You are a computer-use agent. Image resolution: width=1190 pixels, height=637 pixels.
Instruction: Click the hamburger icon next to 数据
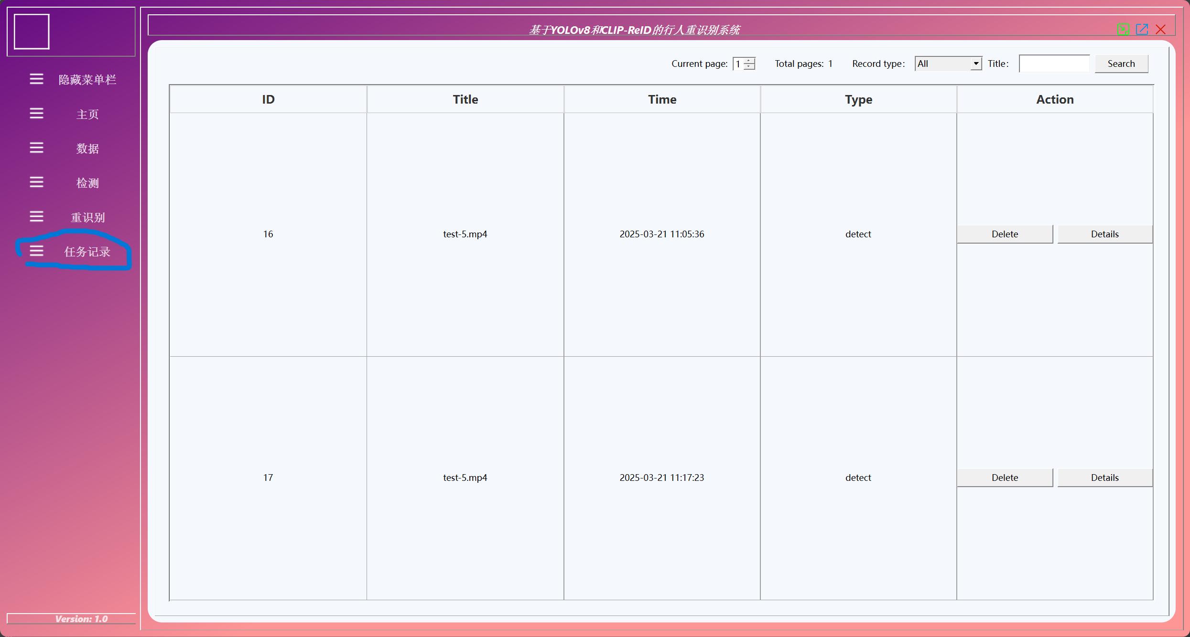click(x=36, y=148)
